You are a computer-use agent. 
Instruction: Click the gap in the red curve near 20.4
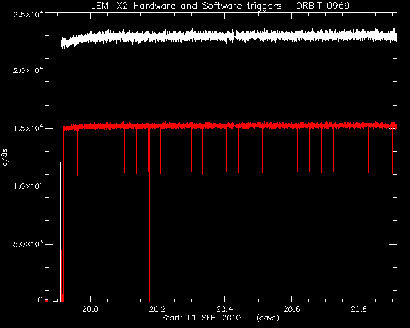[x=235, y=126]
